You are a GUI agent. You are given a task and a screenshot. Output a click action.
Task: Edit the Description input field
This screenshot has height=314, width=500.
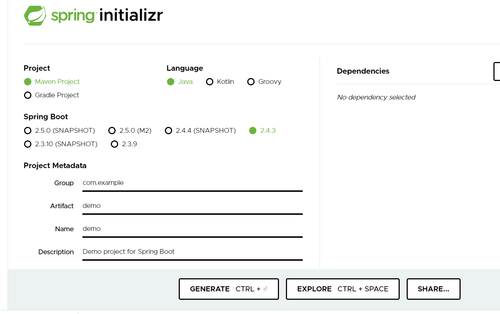tap(193, 252)
